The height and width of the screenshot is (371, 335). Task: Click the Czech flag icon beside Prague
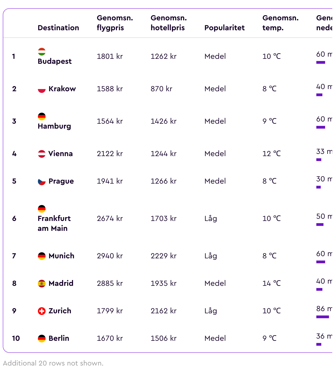(42, 181)
